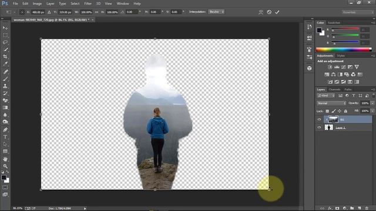Select the Spot Healing Brush tool

point(5,72)
